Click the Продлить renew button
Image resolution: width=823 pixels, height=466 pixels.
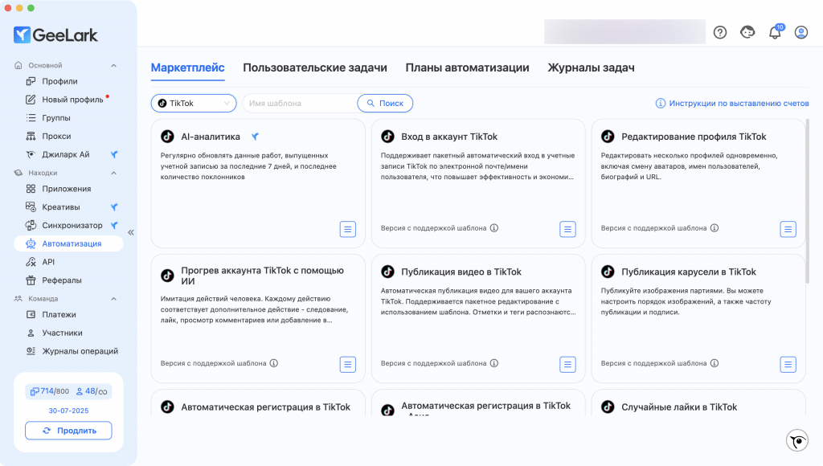tap(68, 431)
